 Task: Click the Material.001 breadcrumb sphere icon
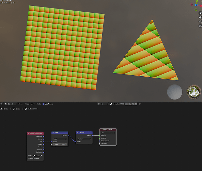[x=26, y=109]
